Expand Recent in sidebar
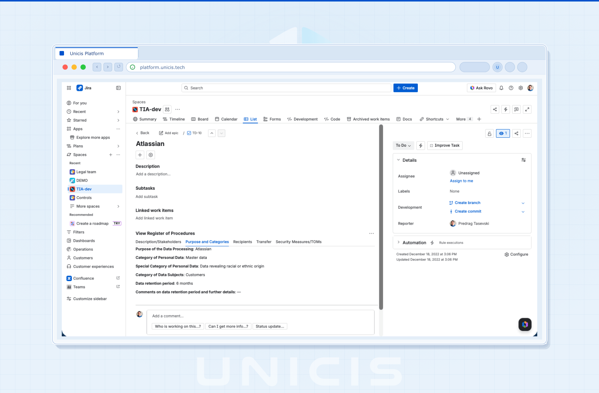 pos(118,112)
